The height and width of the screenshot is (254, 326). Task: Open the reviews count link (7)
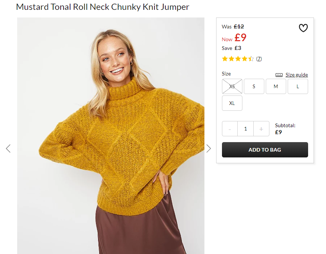coord(259,59)
